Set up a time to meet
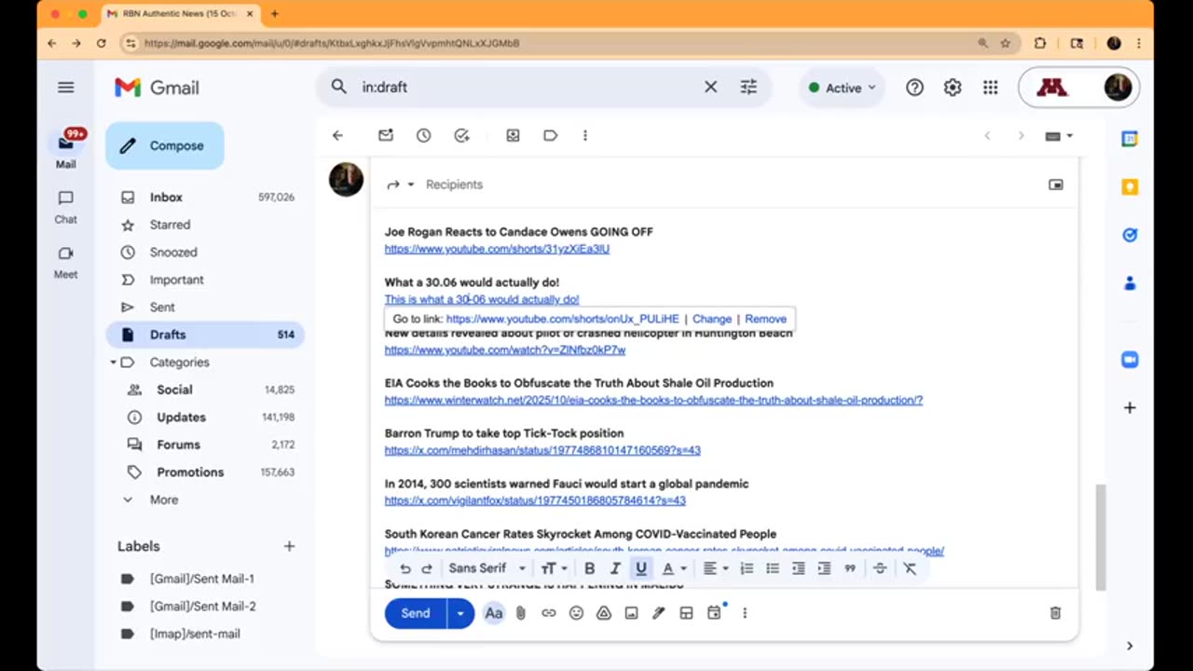 click(714, 613)
